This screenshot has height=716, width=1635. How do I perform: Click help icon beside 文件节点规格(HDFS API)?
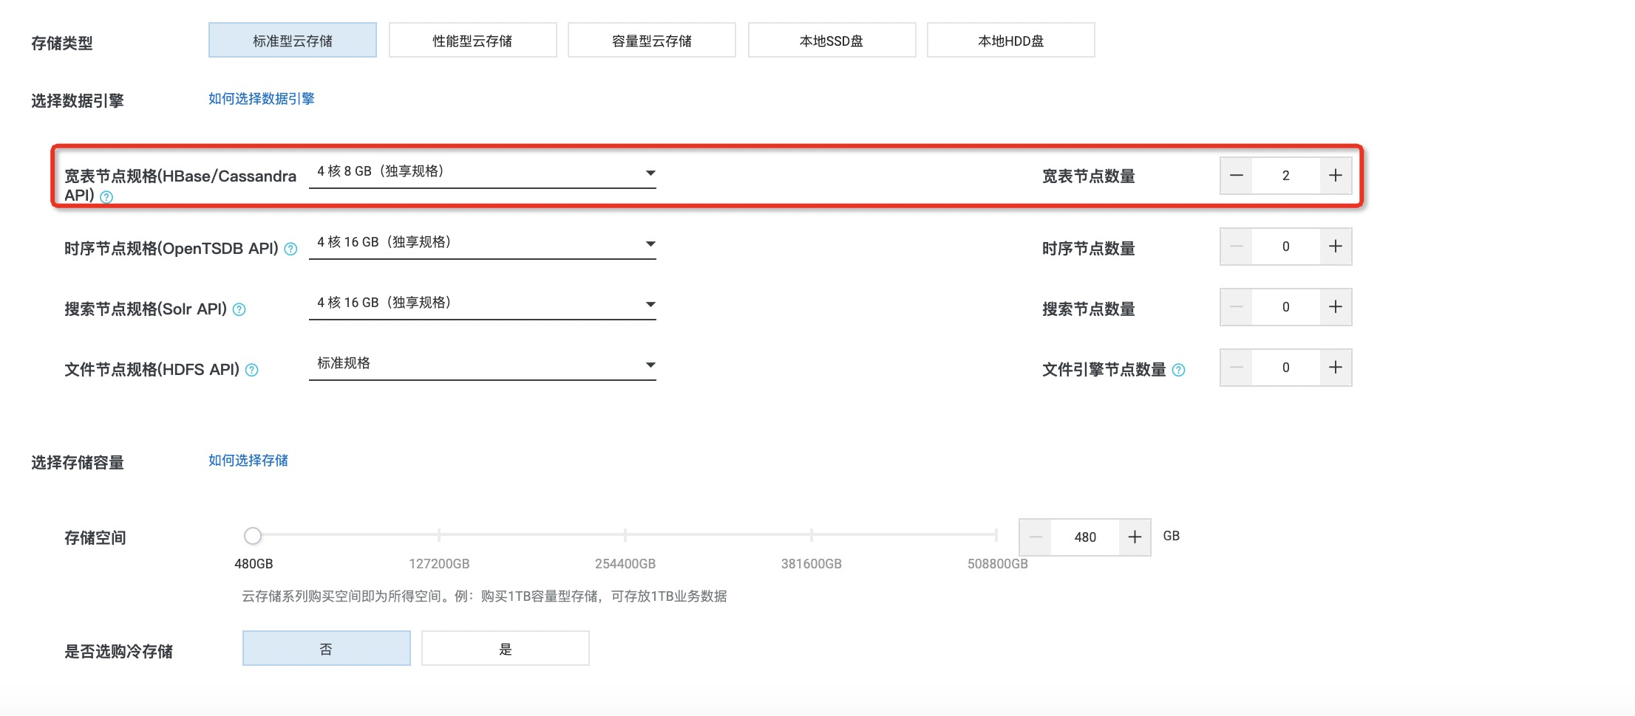[x=252, y=370]
